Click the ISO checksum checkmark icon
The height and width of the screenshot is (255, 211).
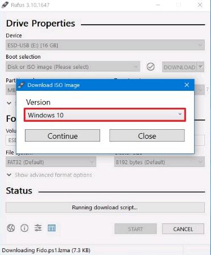[x=150, y=67]
